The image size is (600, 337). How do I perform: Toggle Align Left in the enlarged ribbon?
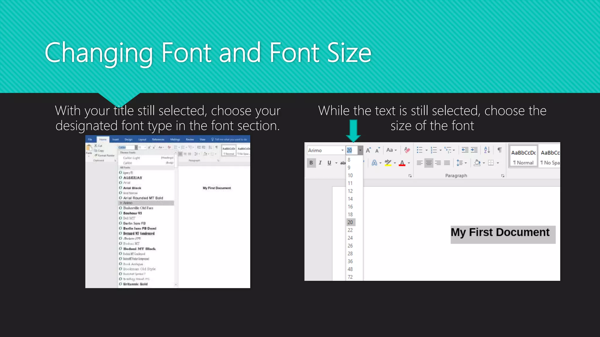[x=420, y=163]
